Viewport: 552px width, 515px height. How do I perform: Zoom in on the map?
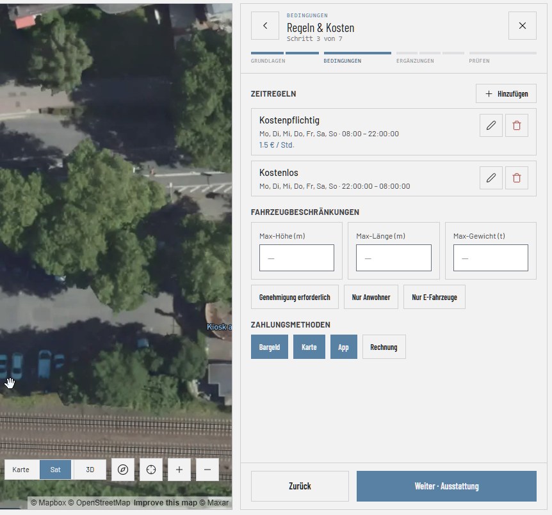(179, 470)
